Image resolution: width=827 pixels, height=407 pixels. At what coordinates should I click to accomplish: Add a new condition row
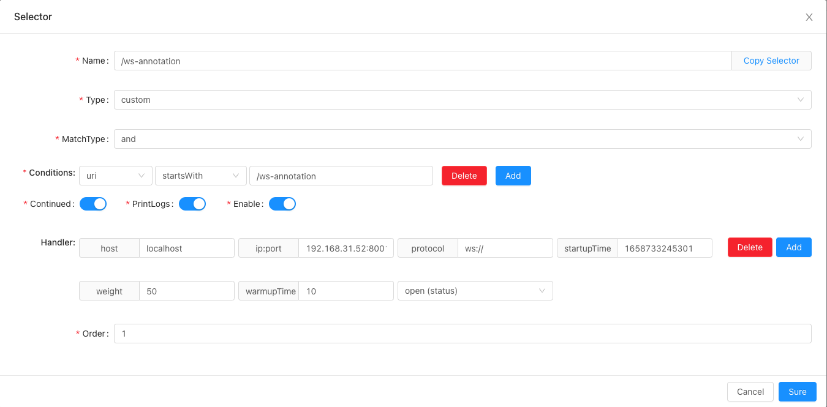point(513,176)
